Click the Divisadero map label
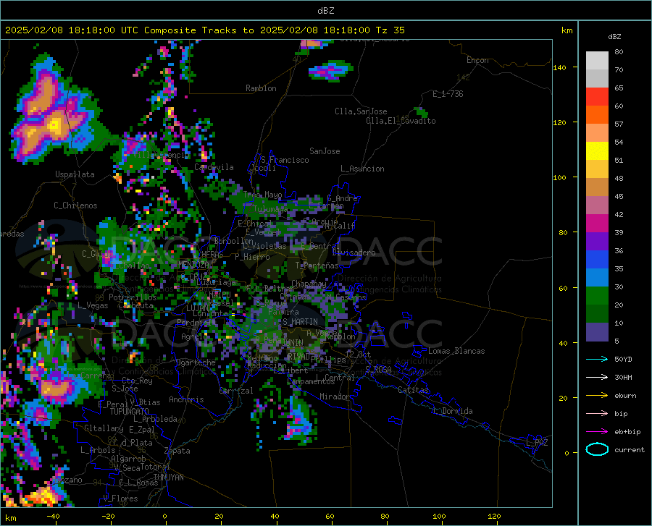Image resolution: width=652 pixels, height=526 pixels. pyautogui.click(x=354, y=253)
